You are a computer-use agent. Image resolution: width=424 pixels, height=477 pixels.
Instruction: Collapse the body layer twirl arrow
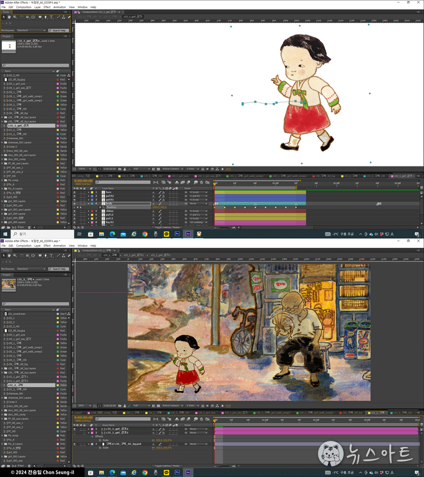(x=89, y=203)
